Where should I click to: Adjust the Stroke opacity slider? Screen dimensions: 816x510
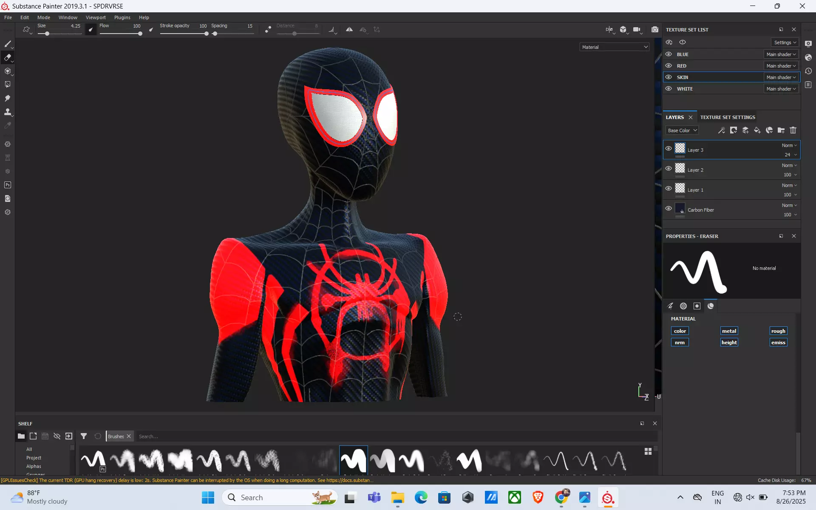tap(184, 34)
